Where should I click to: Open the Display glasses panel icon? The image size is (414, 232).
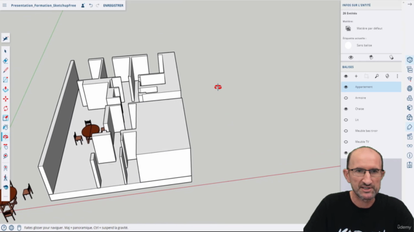coord(409,146)
